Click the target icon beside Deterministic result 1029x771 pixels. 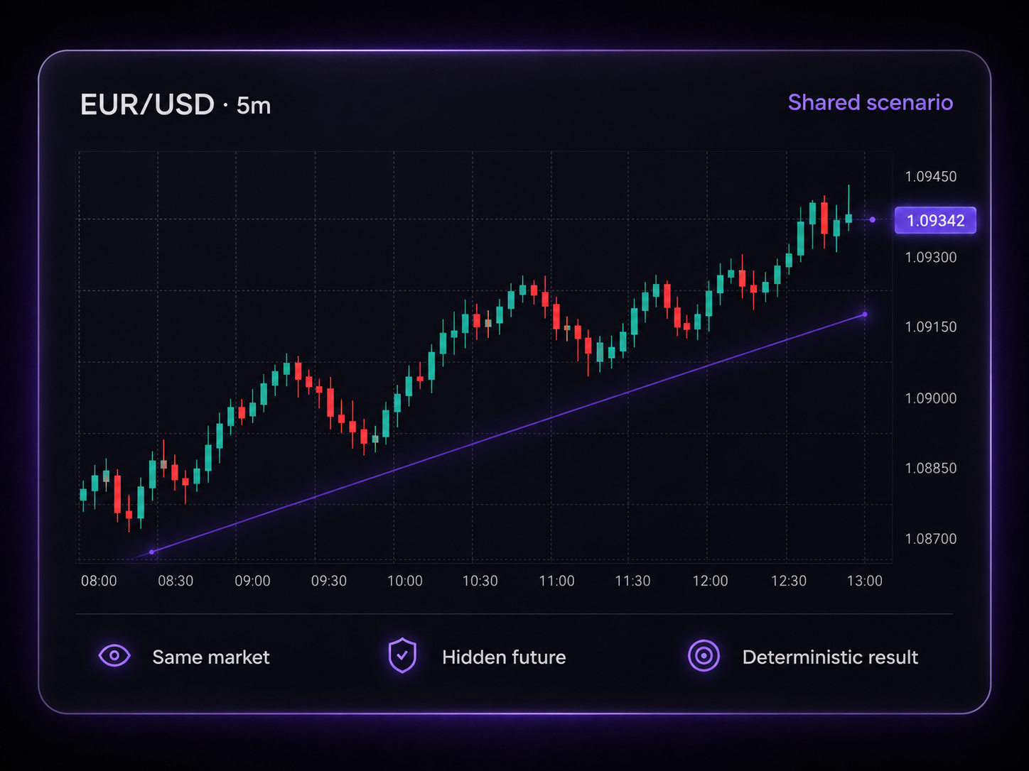[704, 655]
